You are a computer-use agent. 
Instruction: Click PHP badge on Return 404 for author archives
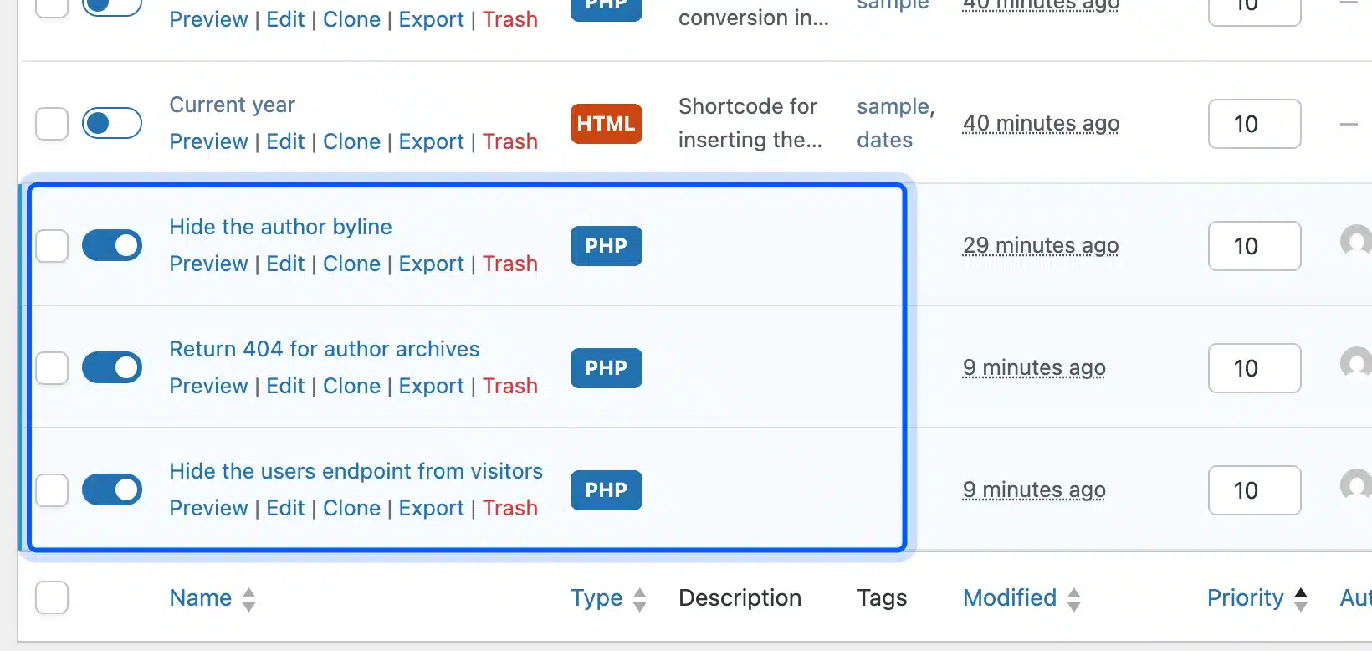pyautogui.click(x=607, y=368)
